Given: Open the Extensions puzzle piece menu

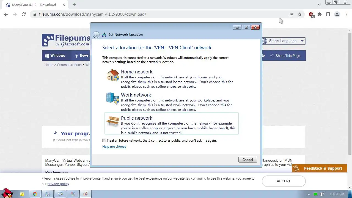Looking at the screenshot, I should tap(320, 14).
